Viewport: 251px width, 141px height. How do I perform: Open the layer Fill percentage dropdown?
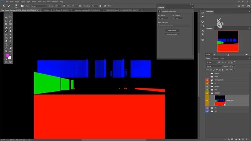click(x=235, y=70)
